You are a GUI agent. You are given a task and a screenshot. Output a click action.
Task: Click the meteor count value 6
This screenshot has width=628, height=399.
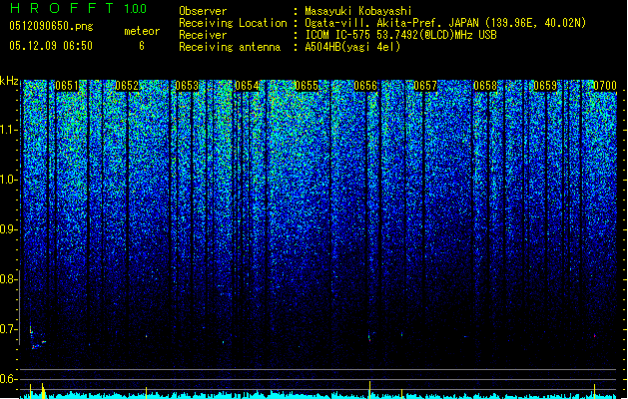142,46
